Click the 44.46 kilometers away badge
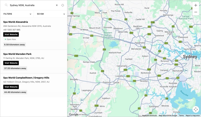 point(15,92)
